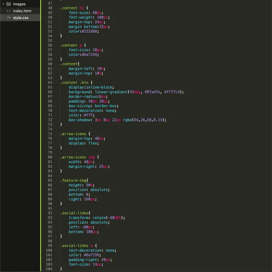This screenshot has width=272, height=272.
Task: Click the 'box-sizing: border-box' declaration
Action: [x=93, y=106]
